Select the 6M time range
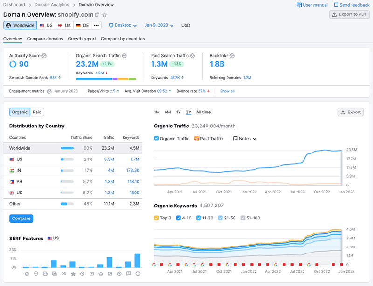This screenshot has height=286, width=373. click(168, 112)
